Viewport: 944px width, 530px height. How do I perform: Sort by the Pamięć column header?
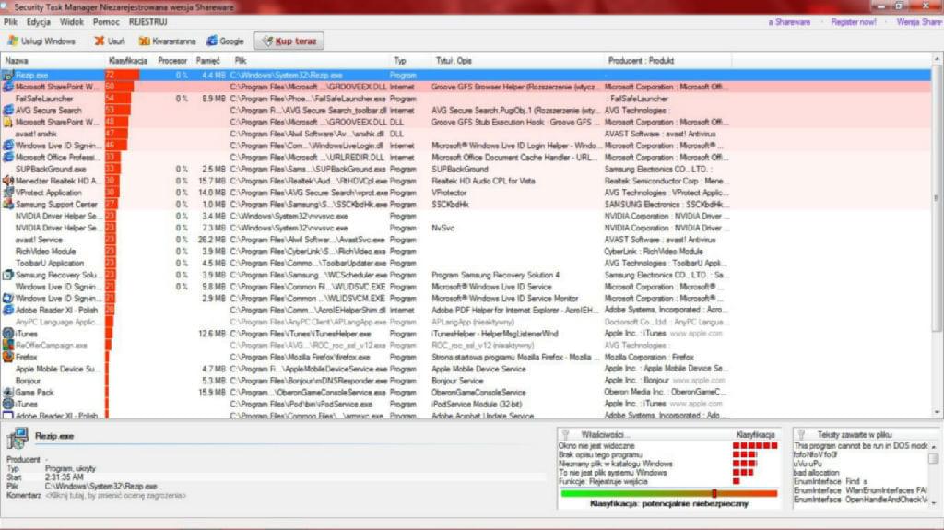[211, 61]
